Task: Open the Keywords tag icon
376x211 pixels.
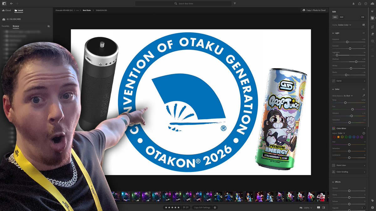Action: pos(372,200)
